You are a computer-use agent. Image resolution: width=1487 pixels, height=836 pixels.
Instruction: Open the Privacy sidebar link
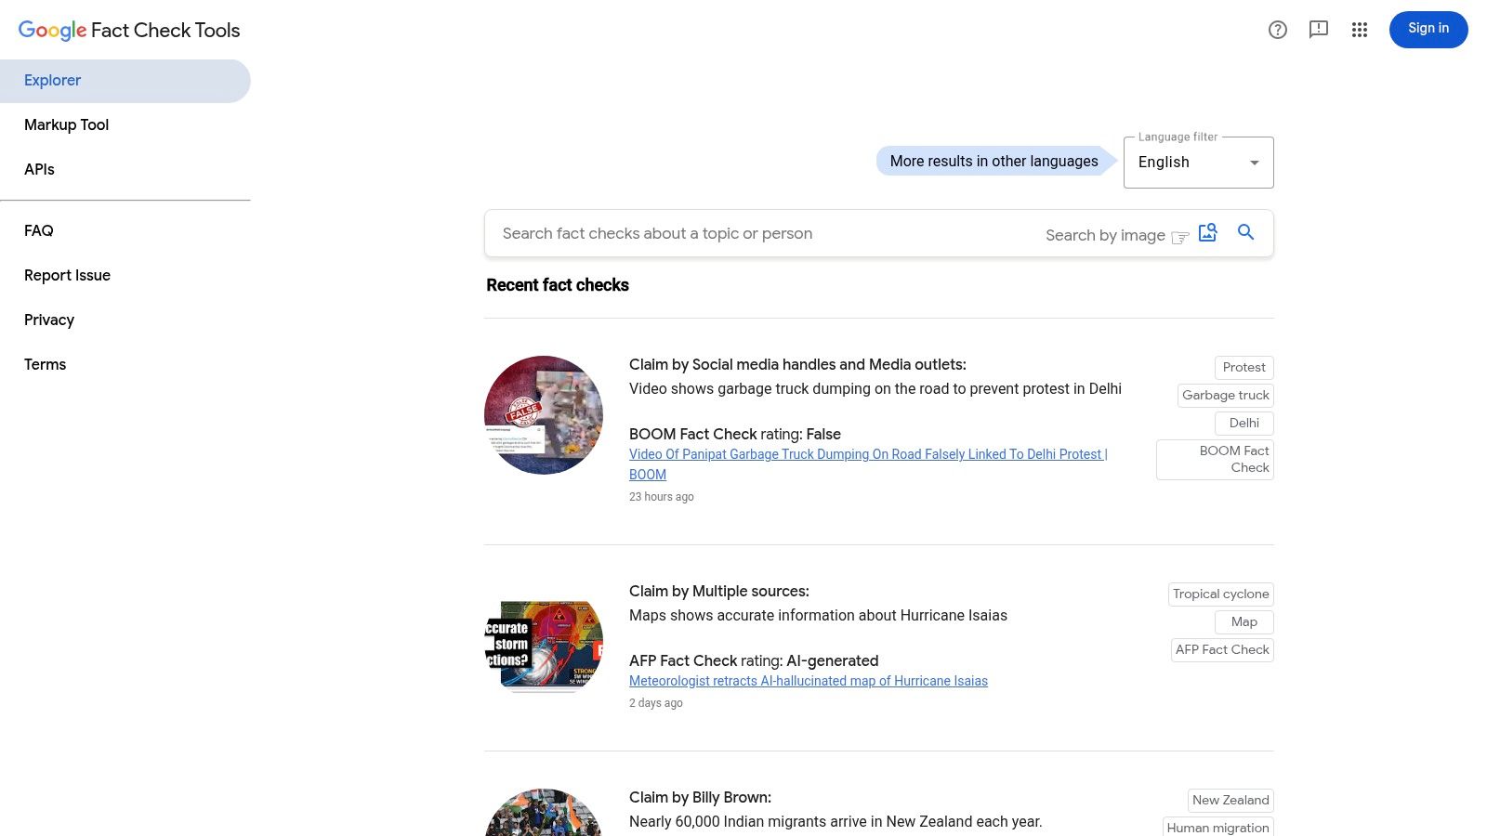pos(49,320)
